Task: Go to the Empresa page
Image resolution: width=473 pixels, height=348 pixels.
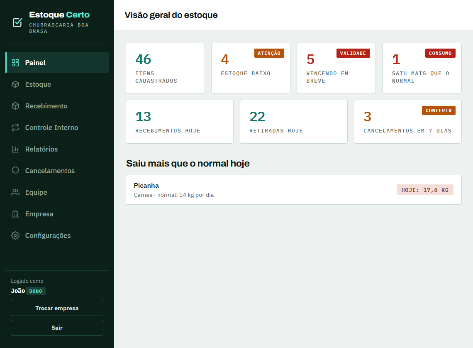Action: pyautogui.click(x=57, y=214)
